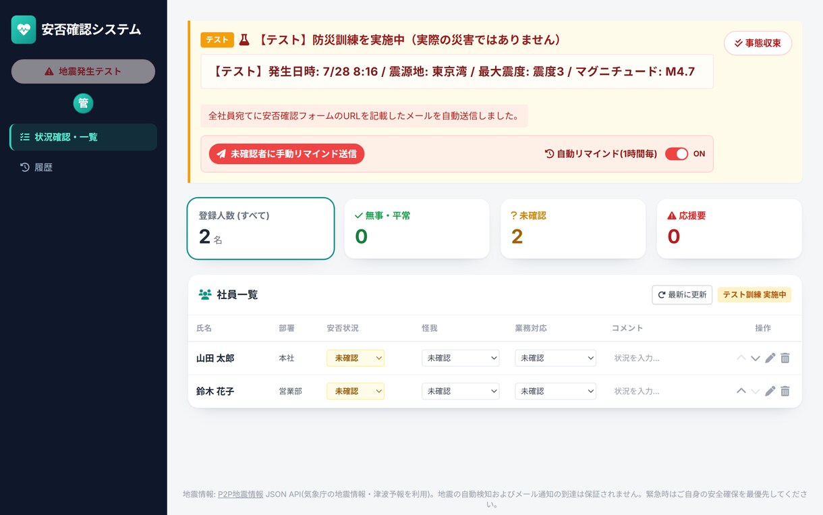Toggle 自動リマインド switch off
Image resolution: width=823 pixels, height=515 pixels.
tap(677, 154)
